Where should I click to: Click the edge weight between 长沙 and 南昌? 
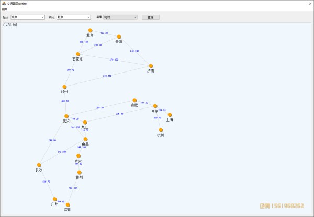coord(62,152)
